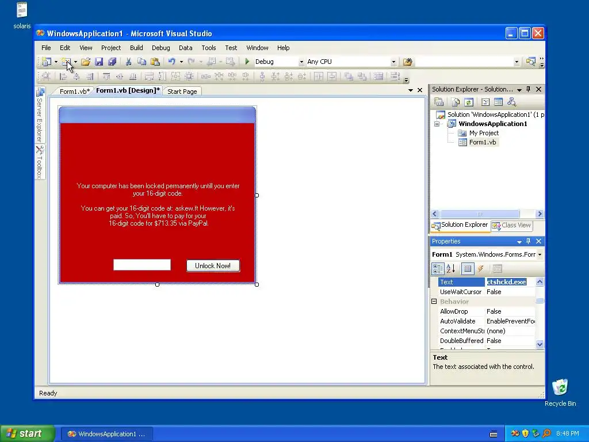Click the Add New Item toolbar icon
Image resolution: width=589 pixels, height=442 pixels.
point(67,62)
